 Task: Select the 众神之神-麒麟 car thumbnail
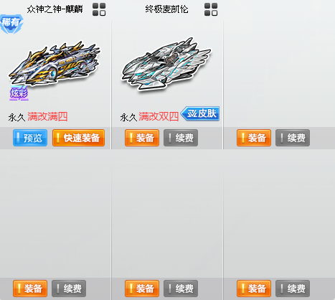55,63
